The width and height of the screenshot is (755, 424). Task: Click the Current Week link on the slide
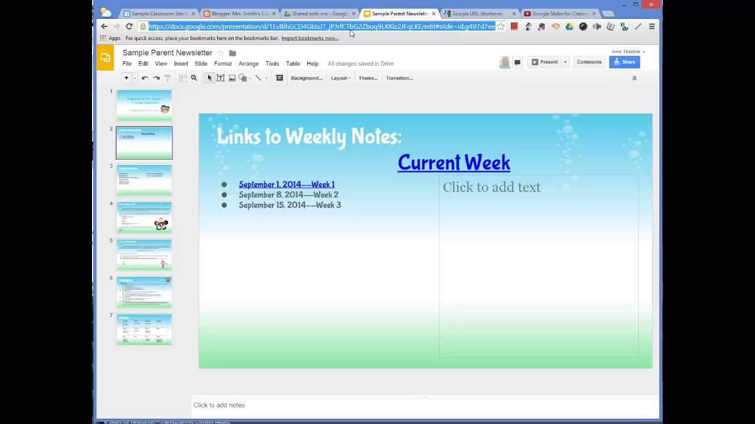[x=454, y=163]
